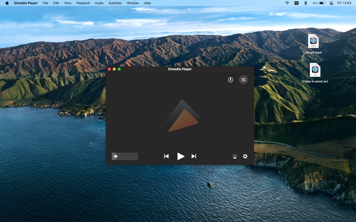Image resolution: width=356 pixels, height=222 pixels.
Task: Open the player settings gear
Action: pos(245,156)
